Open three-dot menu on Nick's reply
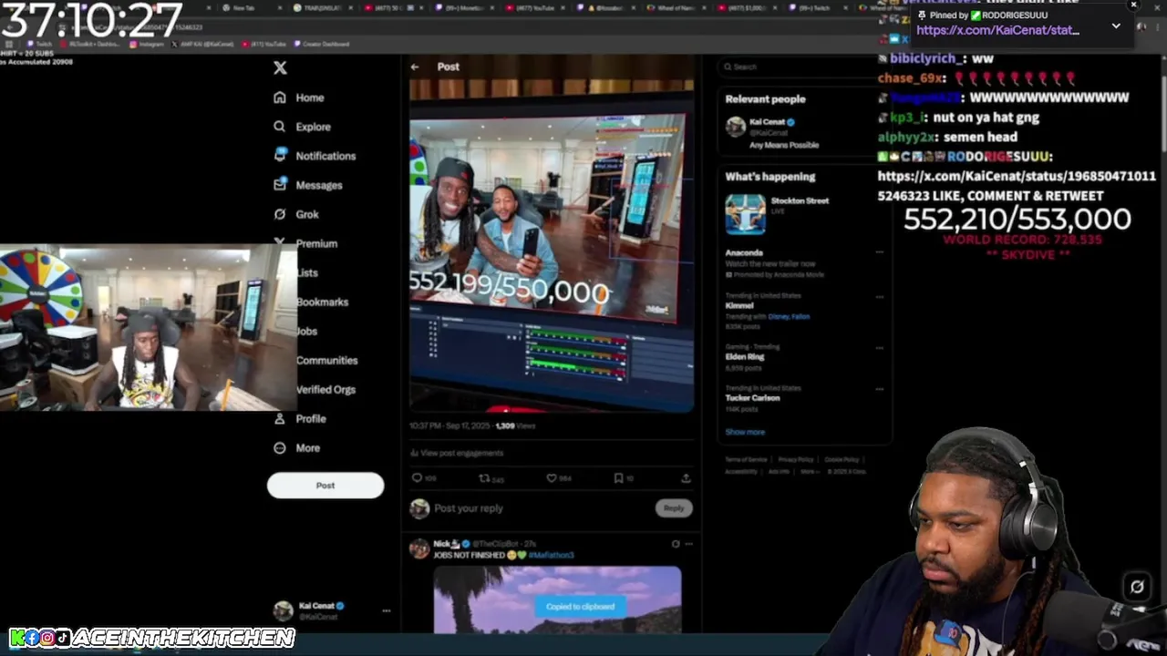 (688, 544)
